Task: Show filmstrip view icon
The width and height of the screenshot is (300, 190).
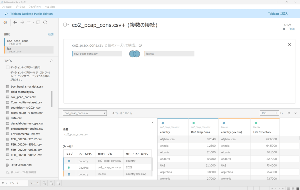Action: pyautogui.click(x=293, y=188)
